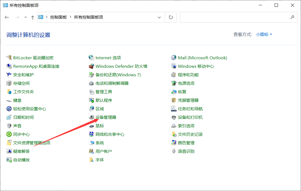The height and width of the screenshot is (191, 301).
Task: Click the 字体 fonts icon
Action: click(x=91, y=160)
